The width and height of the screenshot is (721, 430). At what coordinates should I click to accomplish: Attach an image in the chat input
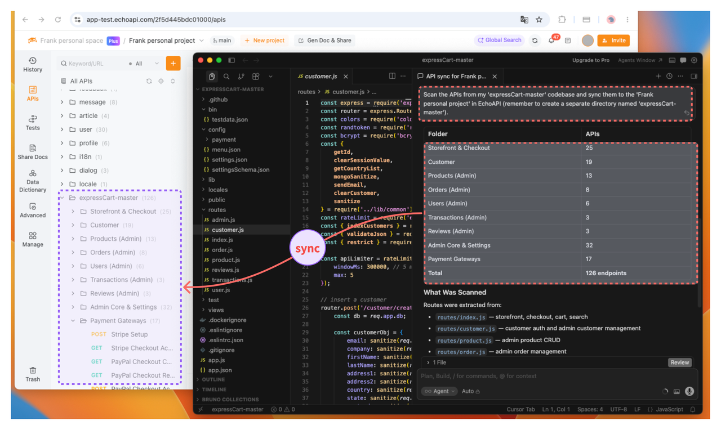coord(677,392)
